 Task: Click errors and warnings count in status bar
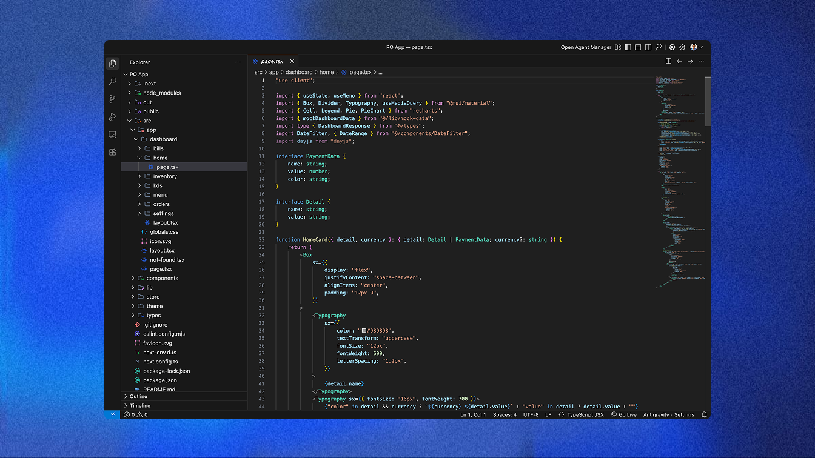(136, 415)
